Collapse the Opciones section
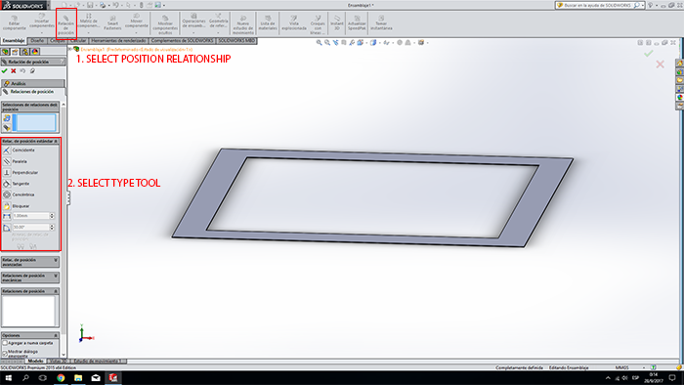Screen dimensions: 684x385 click(x=56, y=335)
